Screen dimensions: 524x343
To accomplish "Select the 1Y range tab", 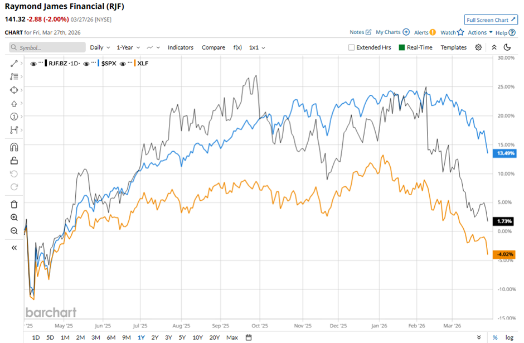I will point(141,337).
